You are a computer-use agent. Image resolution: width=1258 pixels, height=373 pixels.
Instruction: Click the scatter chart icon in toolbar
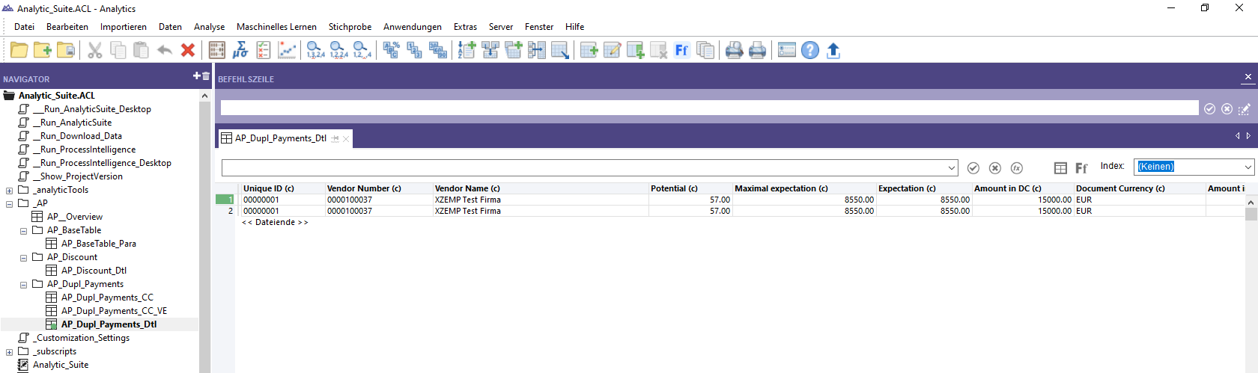pos(287,50)
